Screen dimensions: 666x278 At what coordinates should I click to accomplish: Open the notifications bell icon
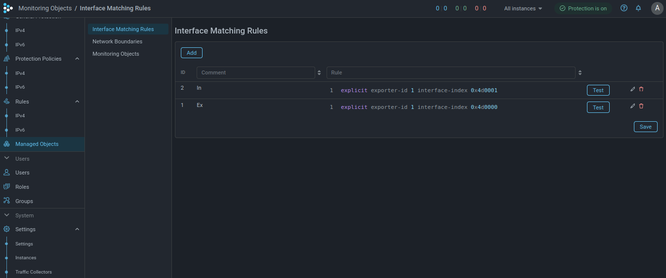(638, 8)
